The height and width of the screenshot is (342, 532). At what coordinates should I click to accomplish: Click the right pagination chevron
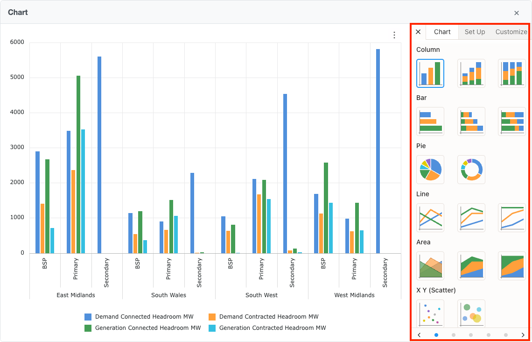pos(523,335)
